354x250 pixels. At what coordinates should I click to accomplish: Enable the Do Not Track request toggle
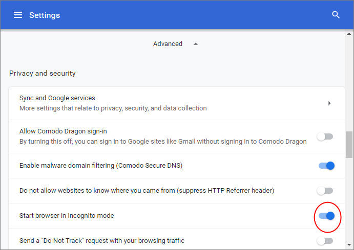coord(325,241)
